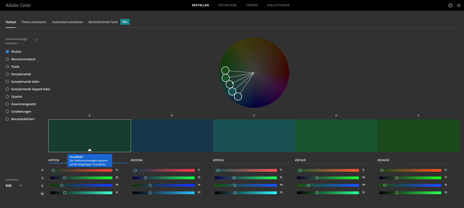Viewport: 464px width, 208px height.
Task: Toggle light theme with the sun icon
Action: coord(458,6)
